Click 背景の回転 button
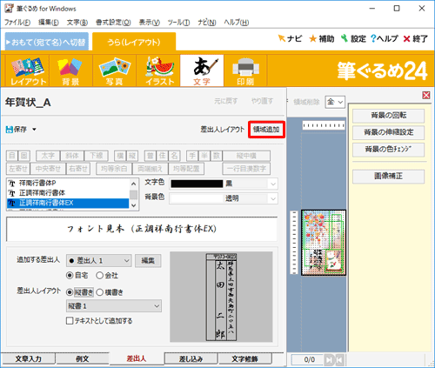 tap(389, 116)
